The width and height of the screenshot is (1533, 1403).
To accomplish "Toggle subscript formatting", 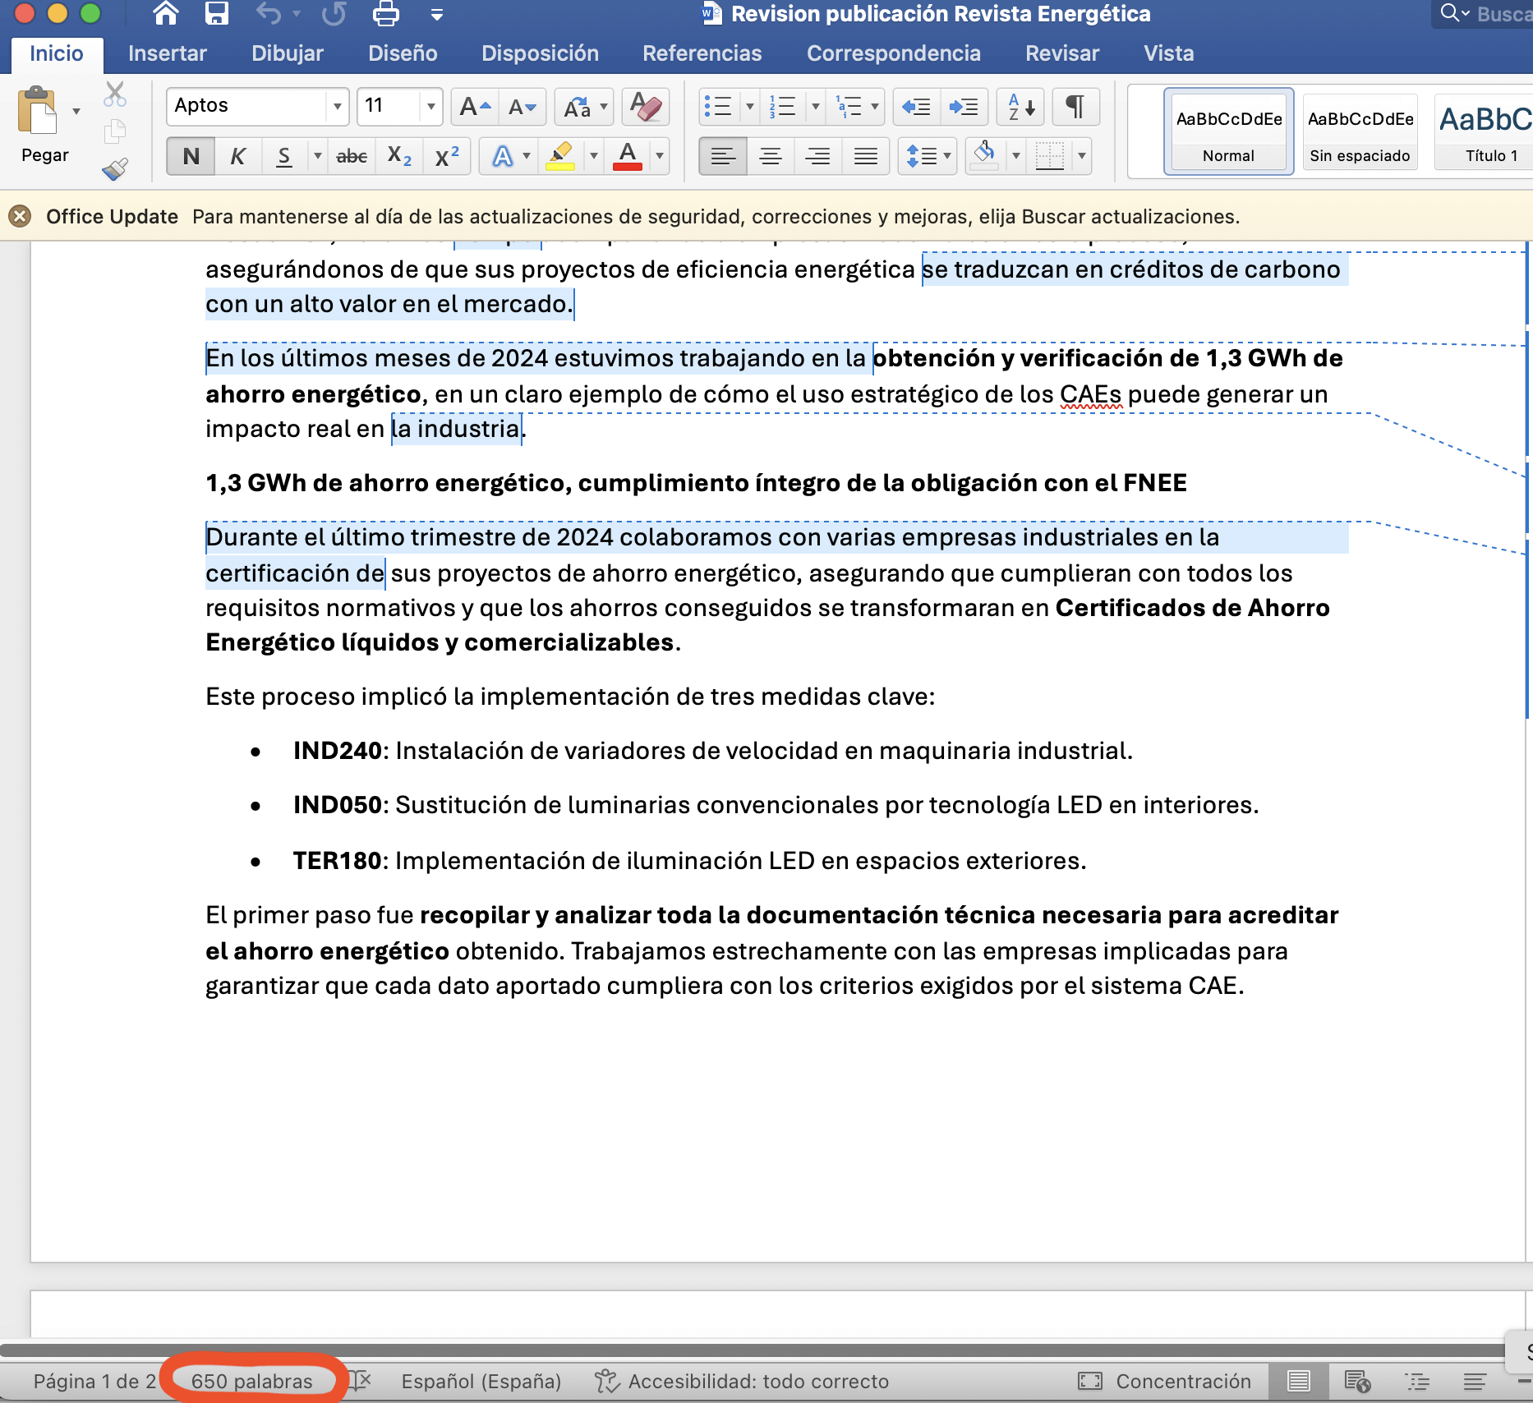I will coord(399,156).
